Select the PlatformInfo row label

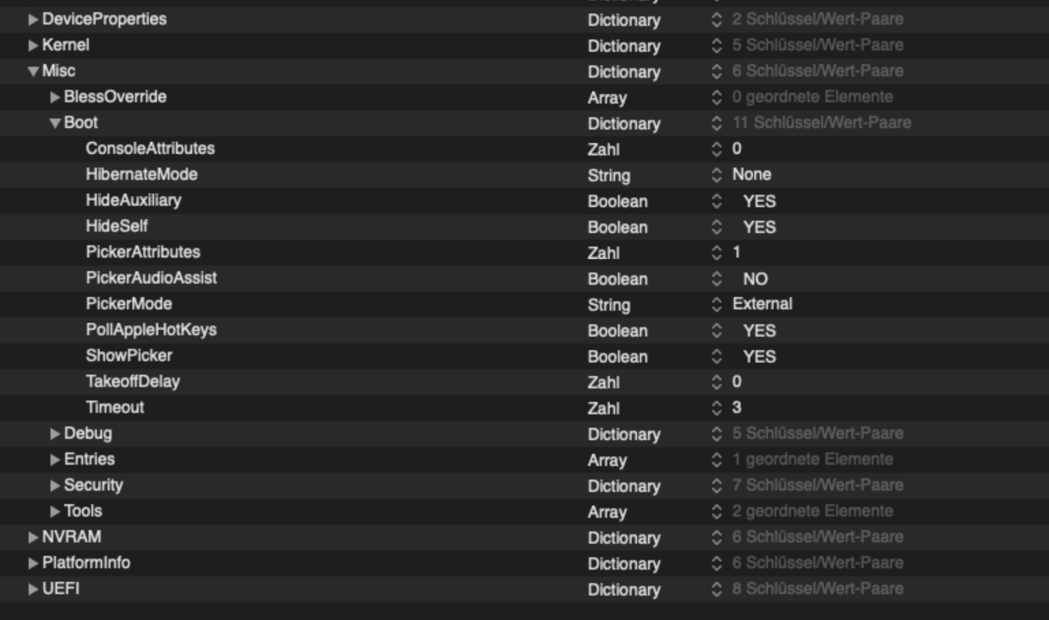(86, 563)
